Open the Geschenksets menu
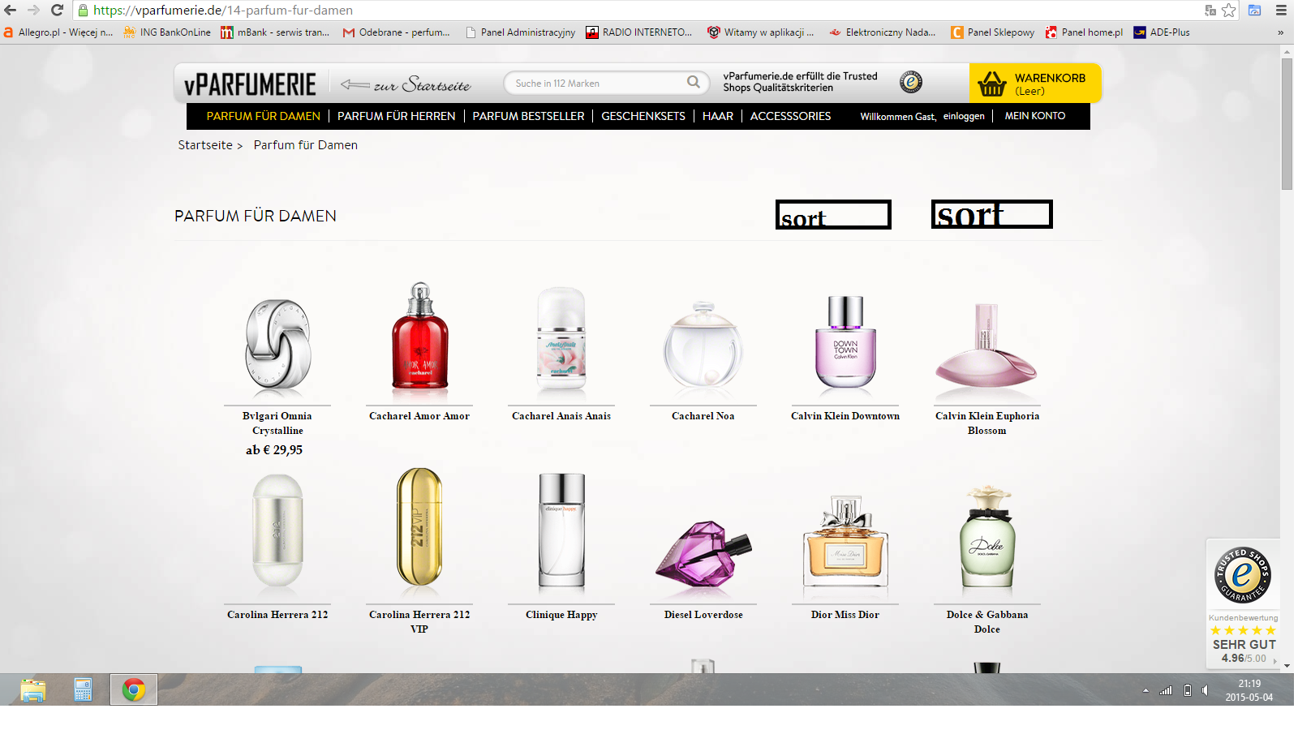This screenshot has height=730, width=1298. pyautogui.click(x=643, y=116)
